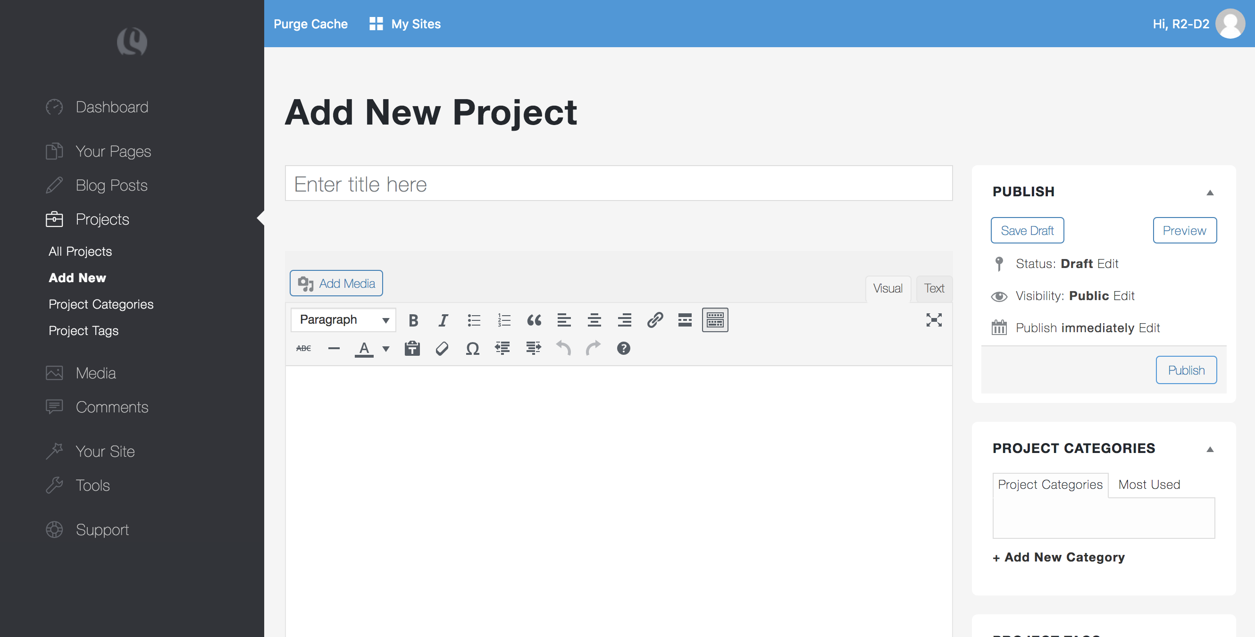Insert a bulleted list
The height and width of the screenshot is (637, 1255).
pyautogui.click(x=474, y=320)
